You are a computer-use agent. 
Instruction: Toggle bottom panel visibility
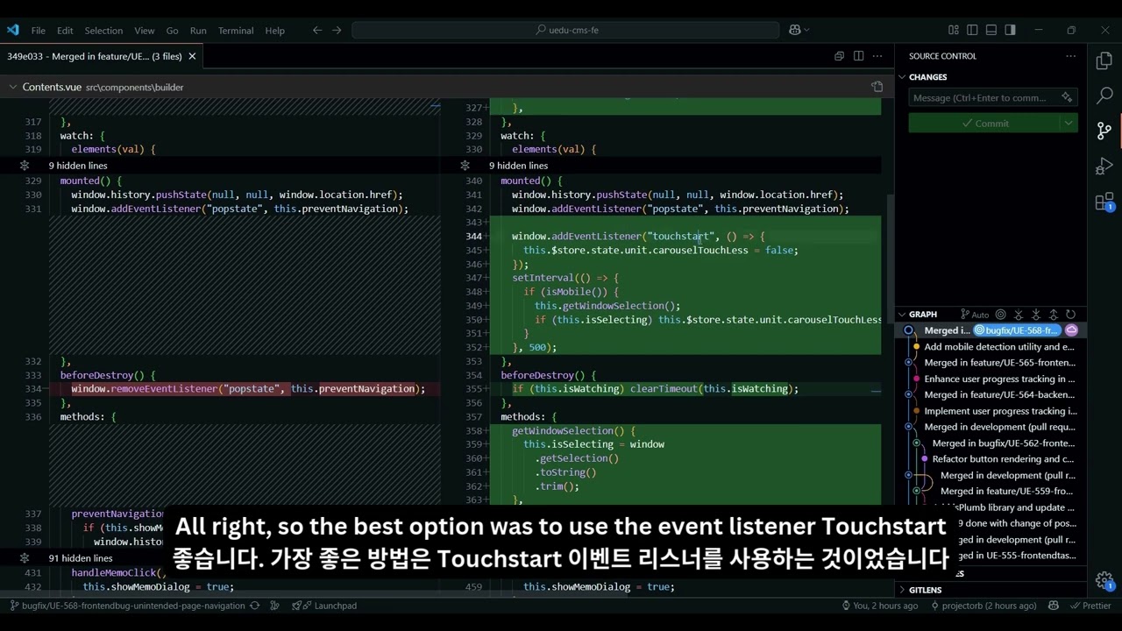click(991, 30)
